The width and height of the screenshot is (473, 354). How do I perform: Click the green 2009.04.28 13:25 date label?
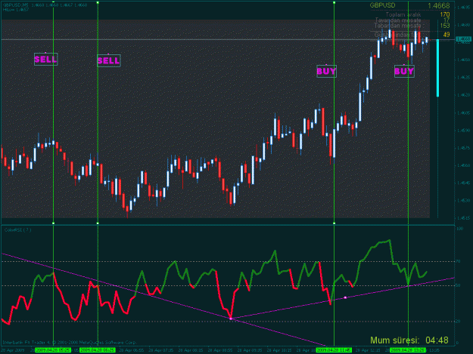tap(408, 350)
